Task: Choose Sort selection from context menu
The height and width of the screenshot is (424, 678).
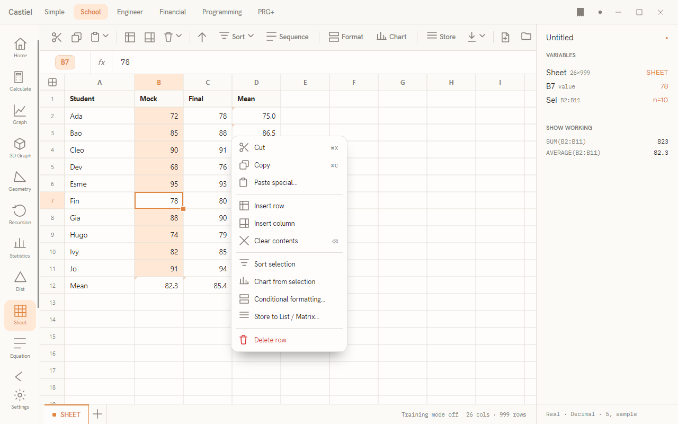Action: click(289, 264)
